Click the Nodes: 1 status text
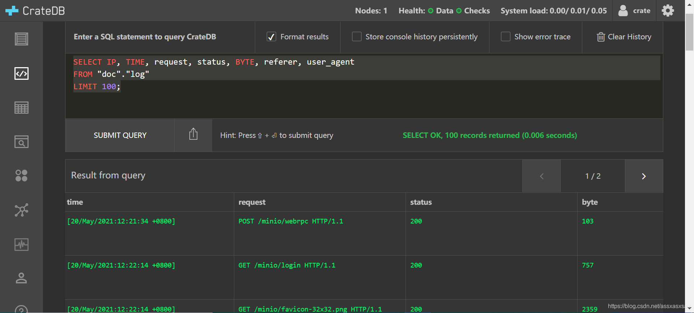This screenshot has height=313, width=694. (x=371, y=11)
